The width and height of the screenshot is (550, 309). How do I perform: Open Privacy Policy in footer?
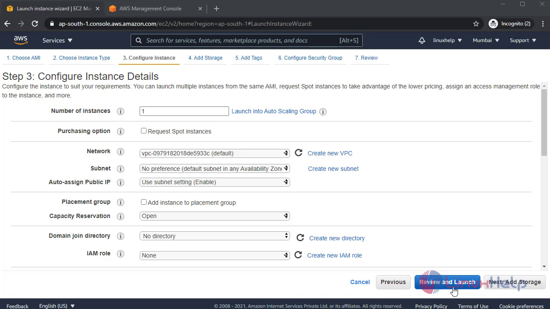[431, 306]
